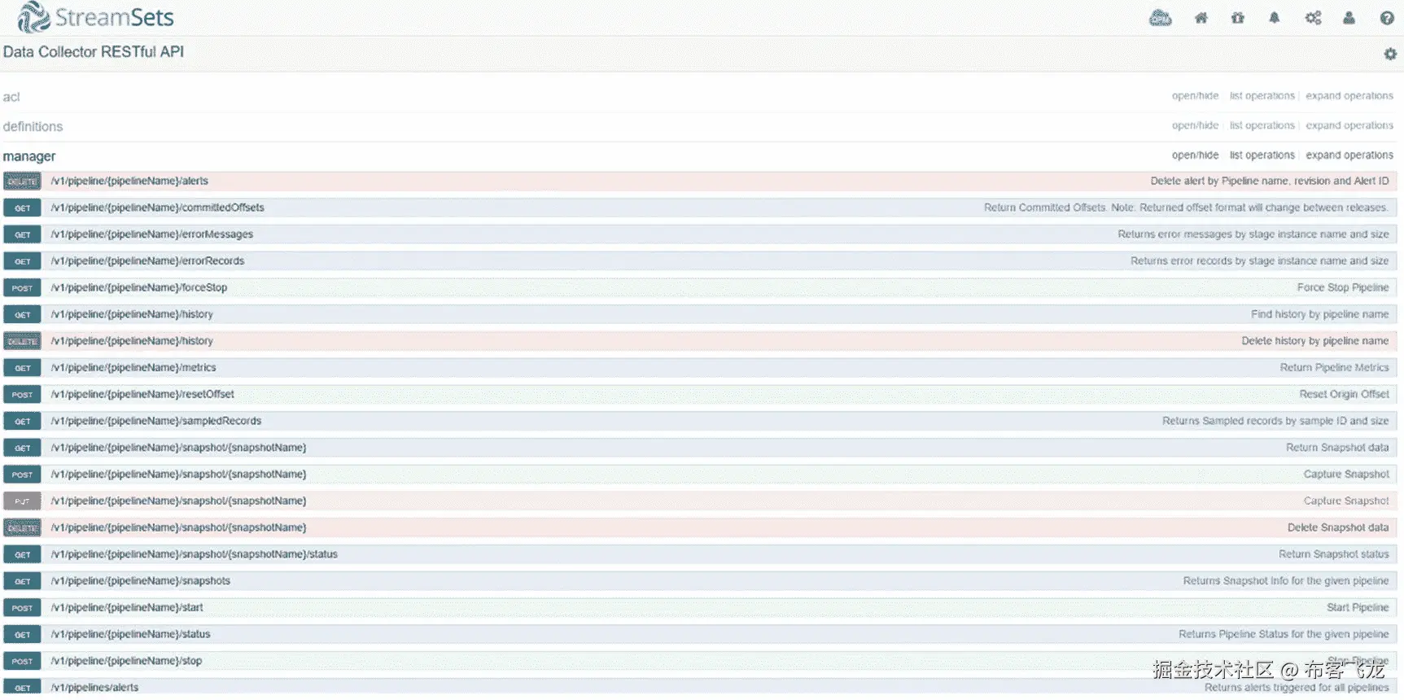Click the GET badge for snapshot status
The image size is (1404, 700).
pos(22,554)
